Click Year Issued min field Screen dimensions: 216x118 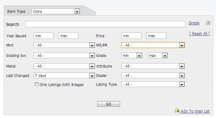click(x=43, y=36)
